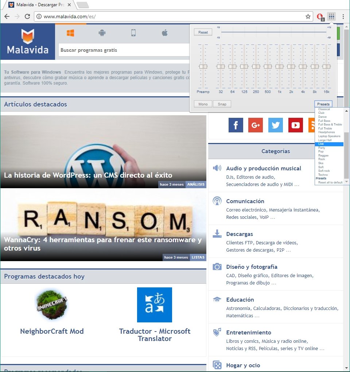Click the Presets dropdown button
Viewport: 350px width, 372px height.
click(323, 104)
